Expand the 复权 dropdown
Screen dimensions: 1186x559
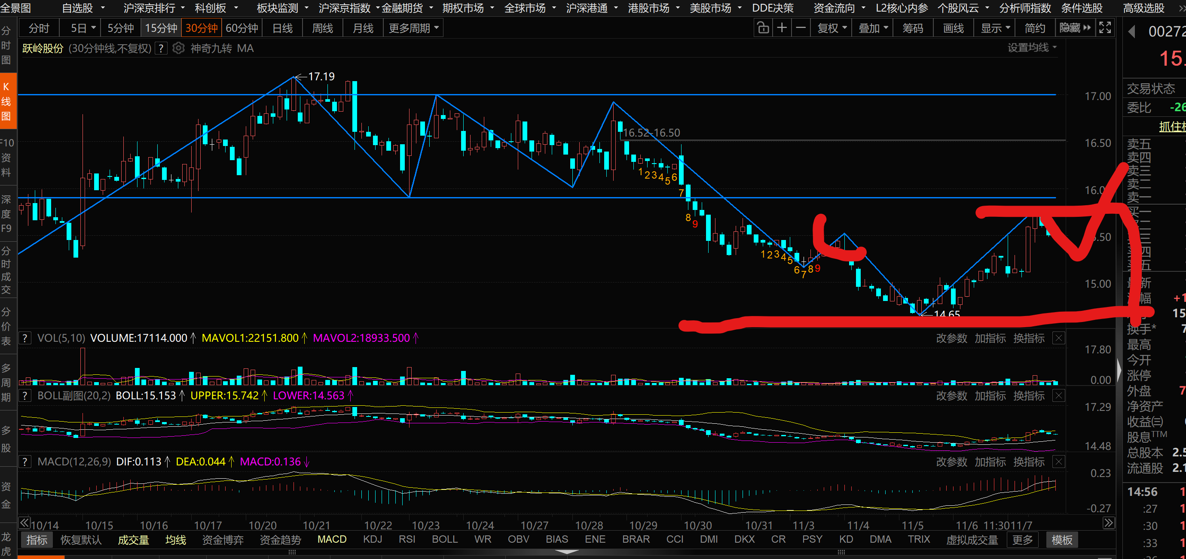point(832,28)
